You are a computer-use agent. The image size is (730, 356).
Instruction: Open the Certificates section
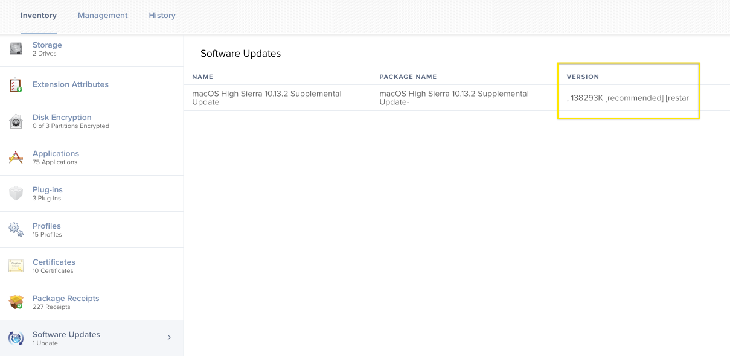coord(92,266)
